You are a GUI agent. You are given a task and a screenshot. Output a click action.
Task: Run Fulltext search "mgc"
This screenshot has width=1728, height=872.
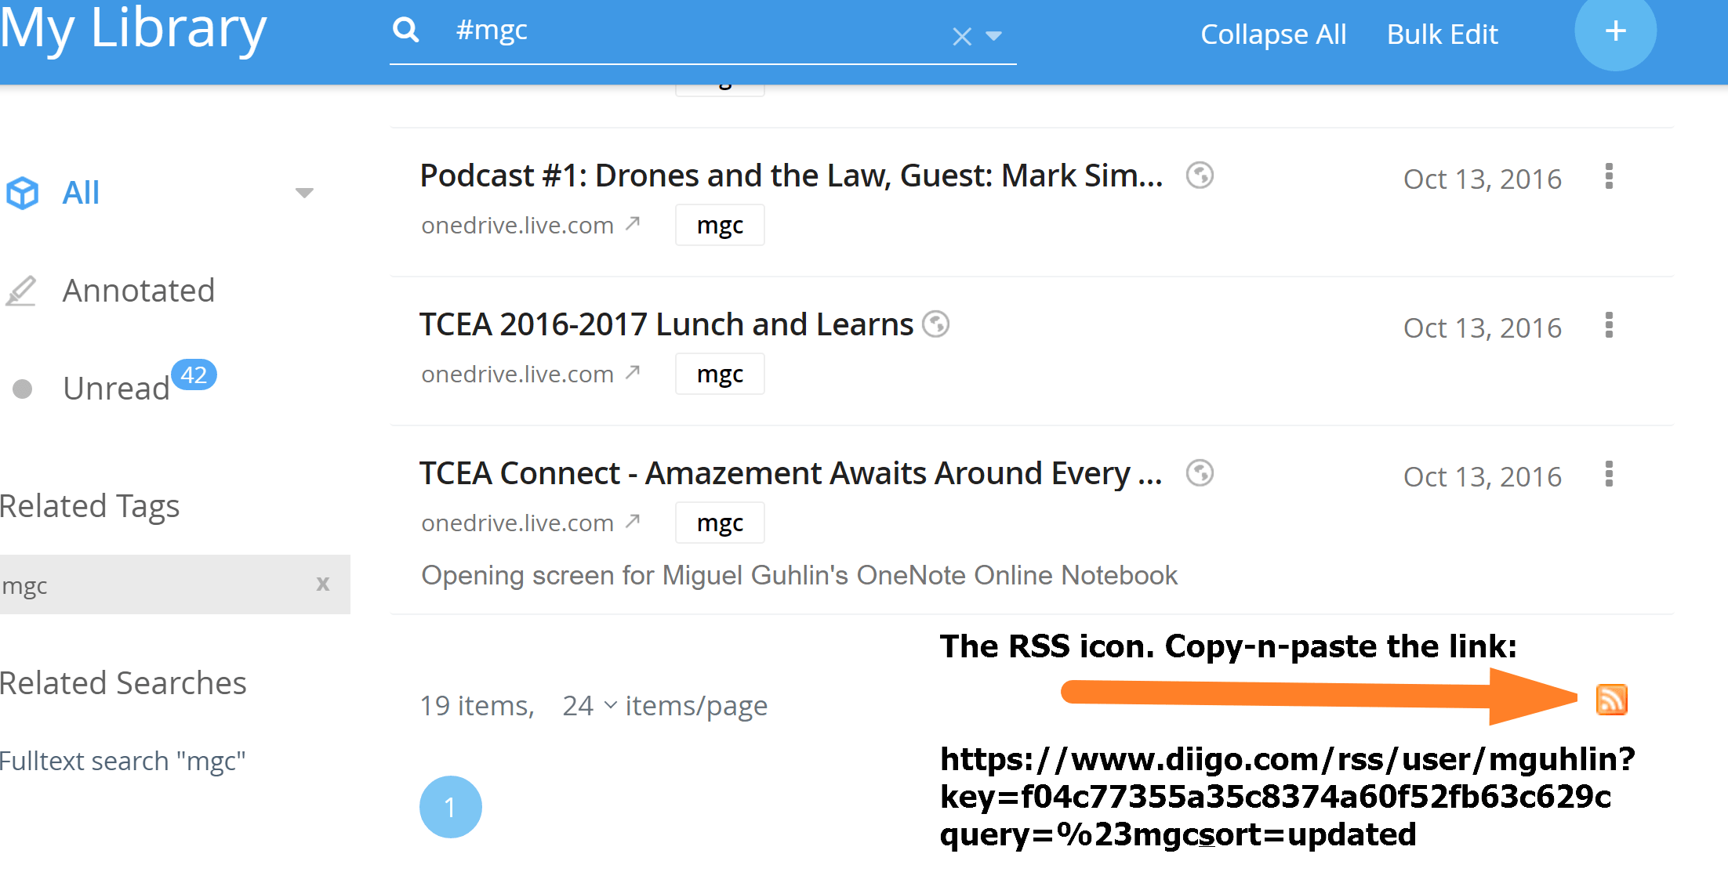pyautogui.click(x=122, y=761)
